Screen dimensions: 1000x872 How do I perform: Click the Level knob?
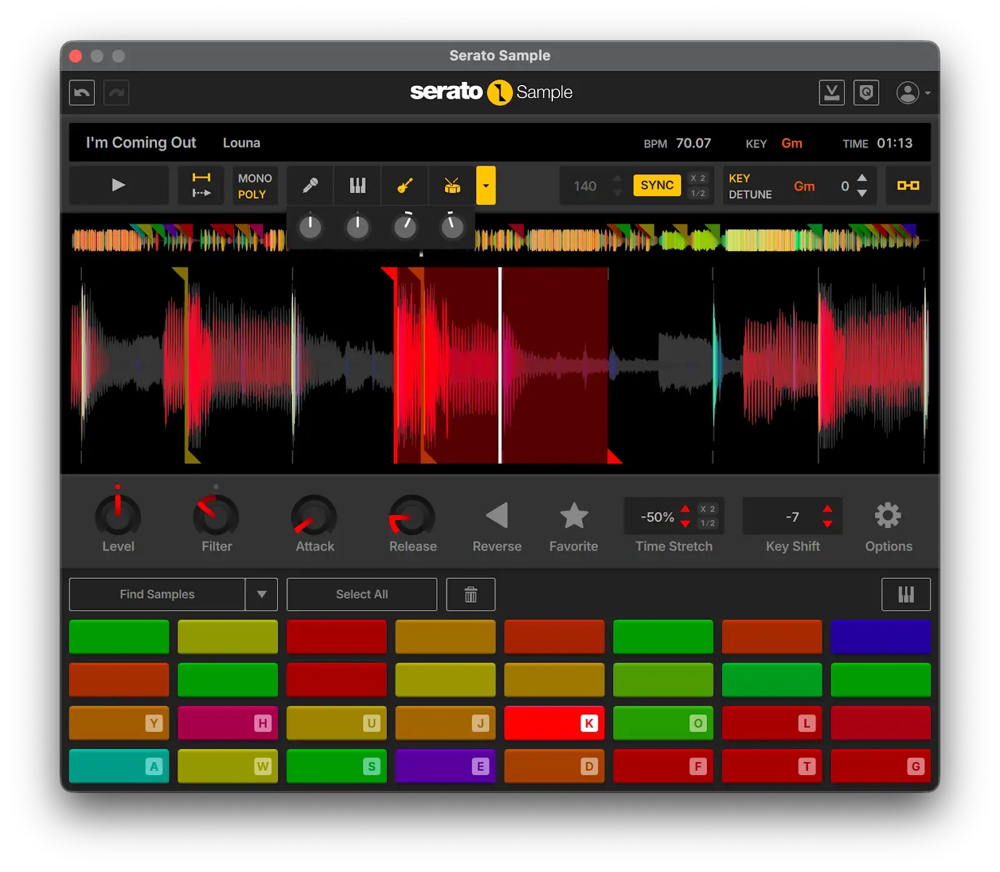[x=117, y=516]
